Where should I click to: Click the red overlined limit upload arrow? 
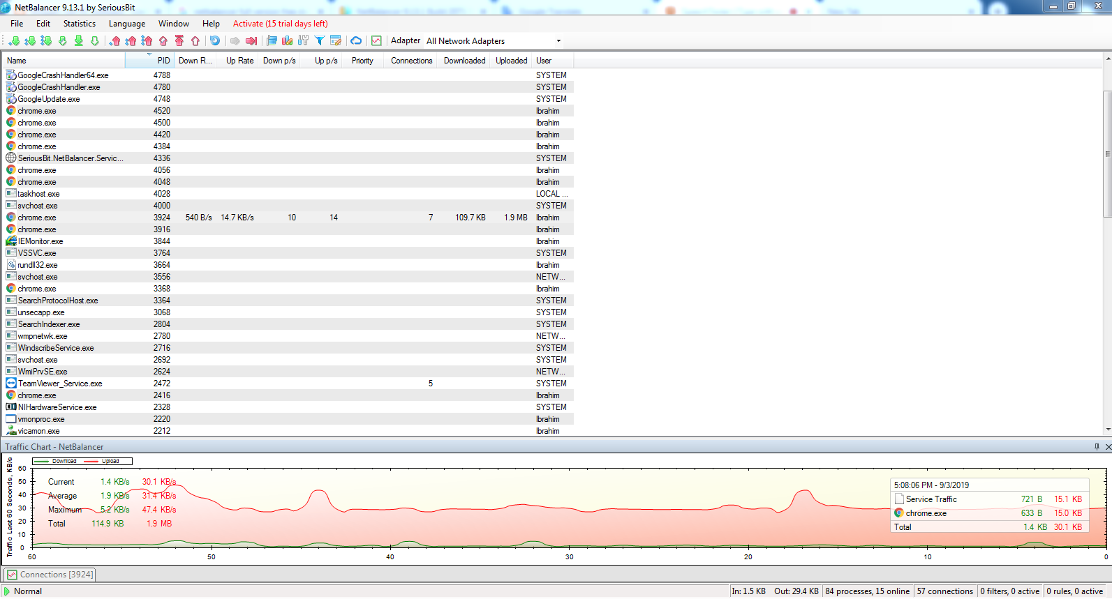pos(179,41)
